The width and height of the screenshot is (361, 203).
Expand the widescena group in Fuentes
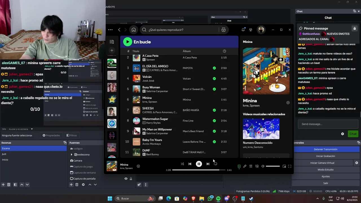(x=72, y=155)
